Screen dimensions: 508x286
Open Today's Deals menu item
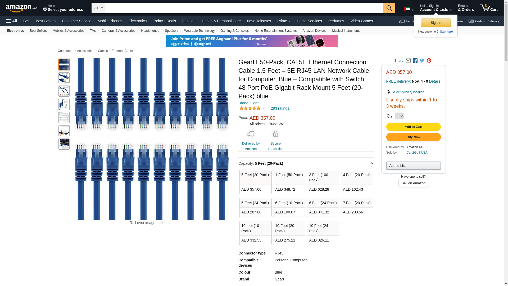(x=164, y=21)
